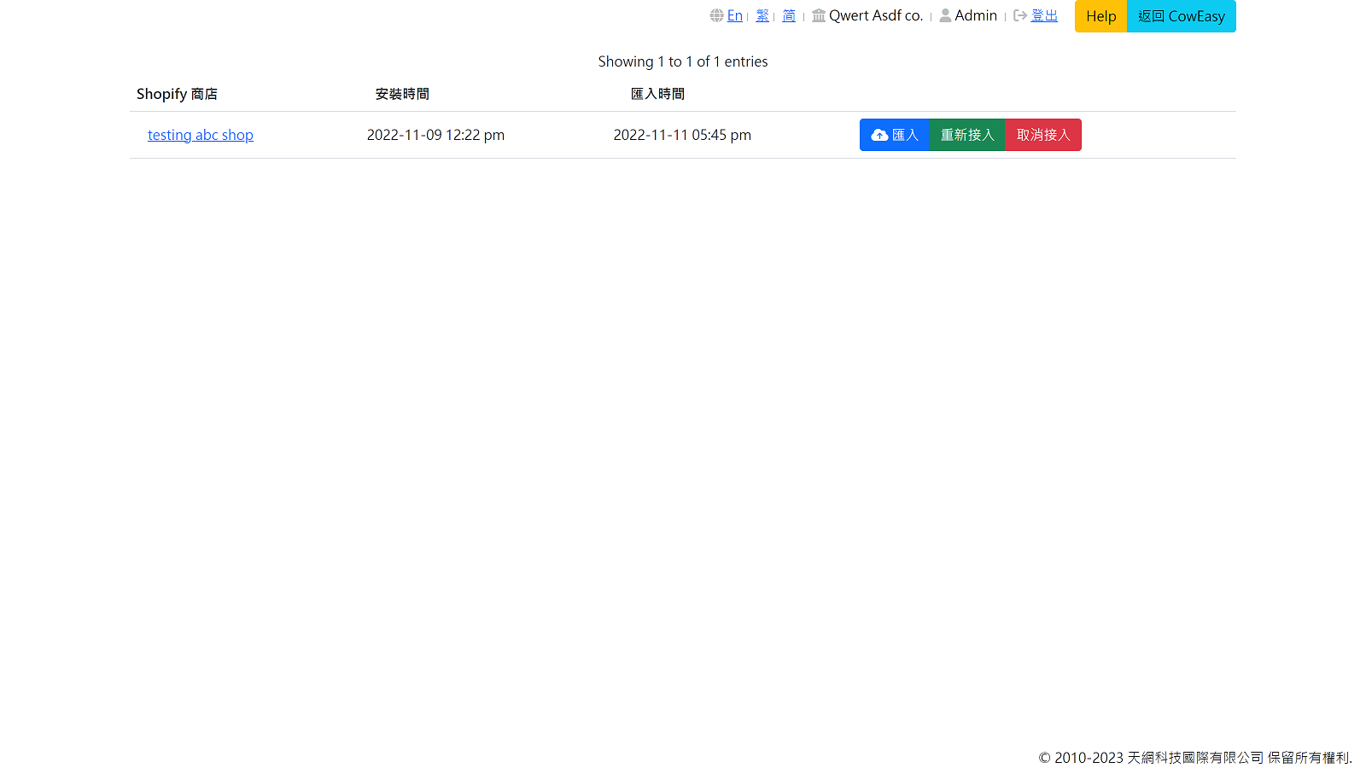
Task: Click the company building icon
Action: click(x=819, y=15)
